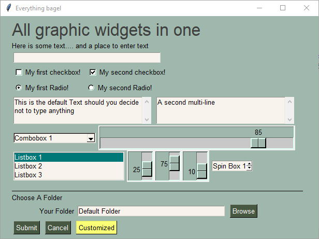319x239 pixels.
Task: Close the Everything bagel window
Action: tap(307, 8)
